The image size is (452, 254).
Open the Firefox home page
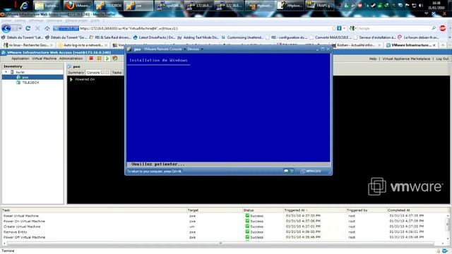click(47, 28)
